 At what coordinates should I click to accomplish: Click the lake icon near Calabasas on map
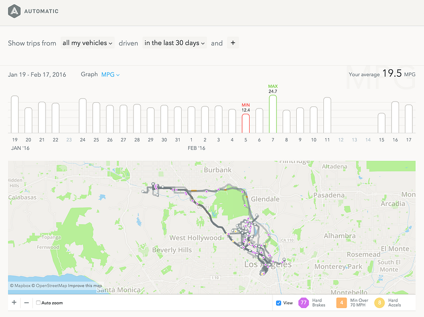[x=102, y=197]
